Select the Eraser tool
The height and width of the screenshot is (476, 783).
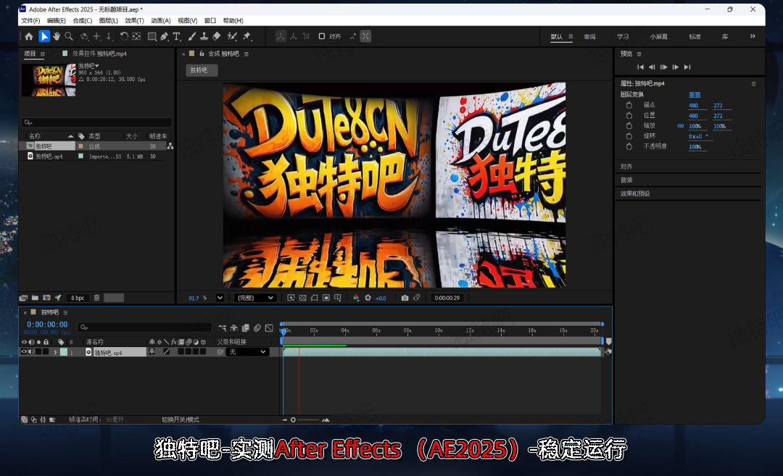(216, 36)
